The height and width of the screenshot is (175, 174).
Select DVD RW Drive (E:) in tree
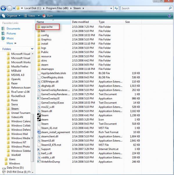coord(19,172)
